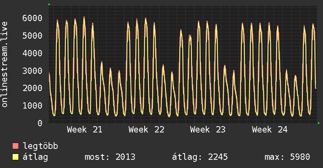Screen dimensions: 323x168
Task: Click the pink legtöbb legend swatch
Action: (x=15, y=146)
